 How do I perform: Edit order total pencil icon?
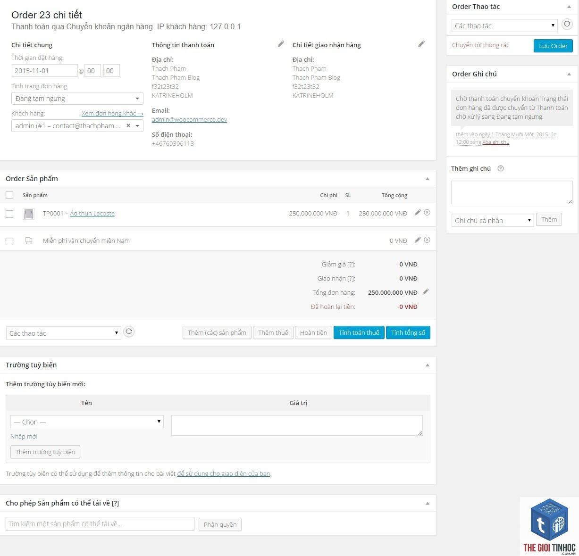[x=426, y=292]
